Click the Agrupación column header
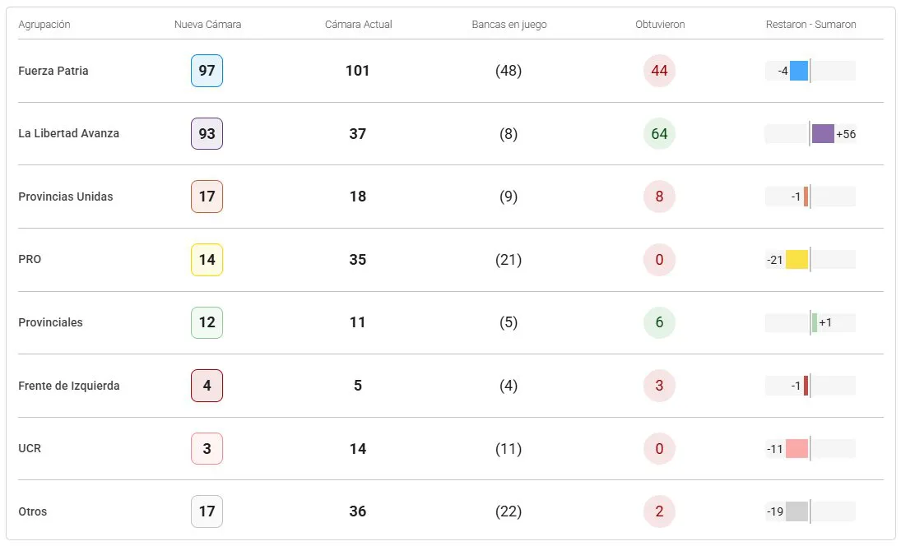This screenshot has height=546, width=901. (x=44, y=25)
